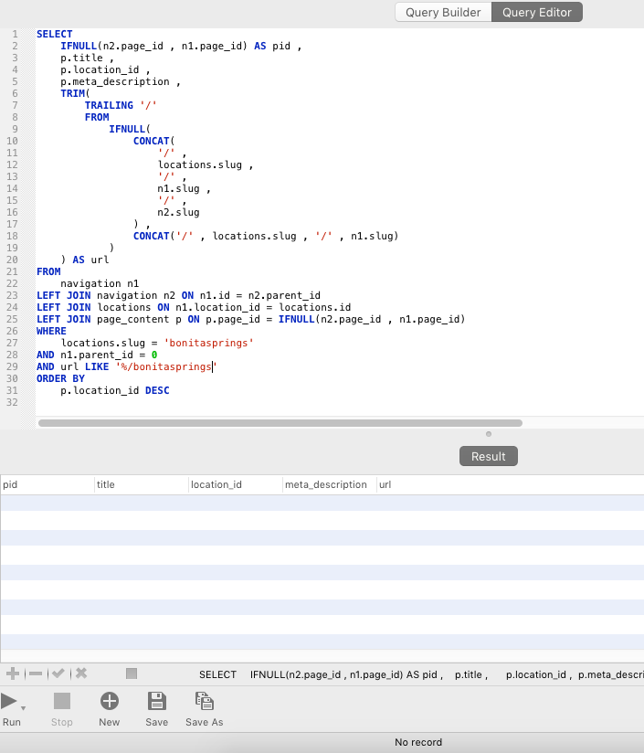Select the Query Editor tab
This screenshot has height=753, width=644.
pyautogui.click(x=537, y=12)
